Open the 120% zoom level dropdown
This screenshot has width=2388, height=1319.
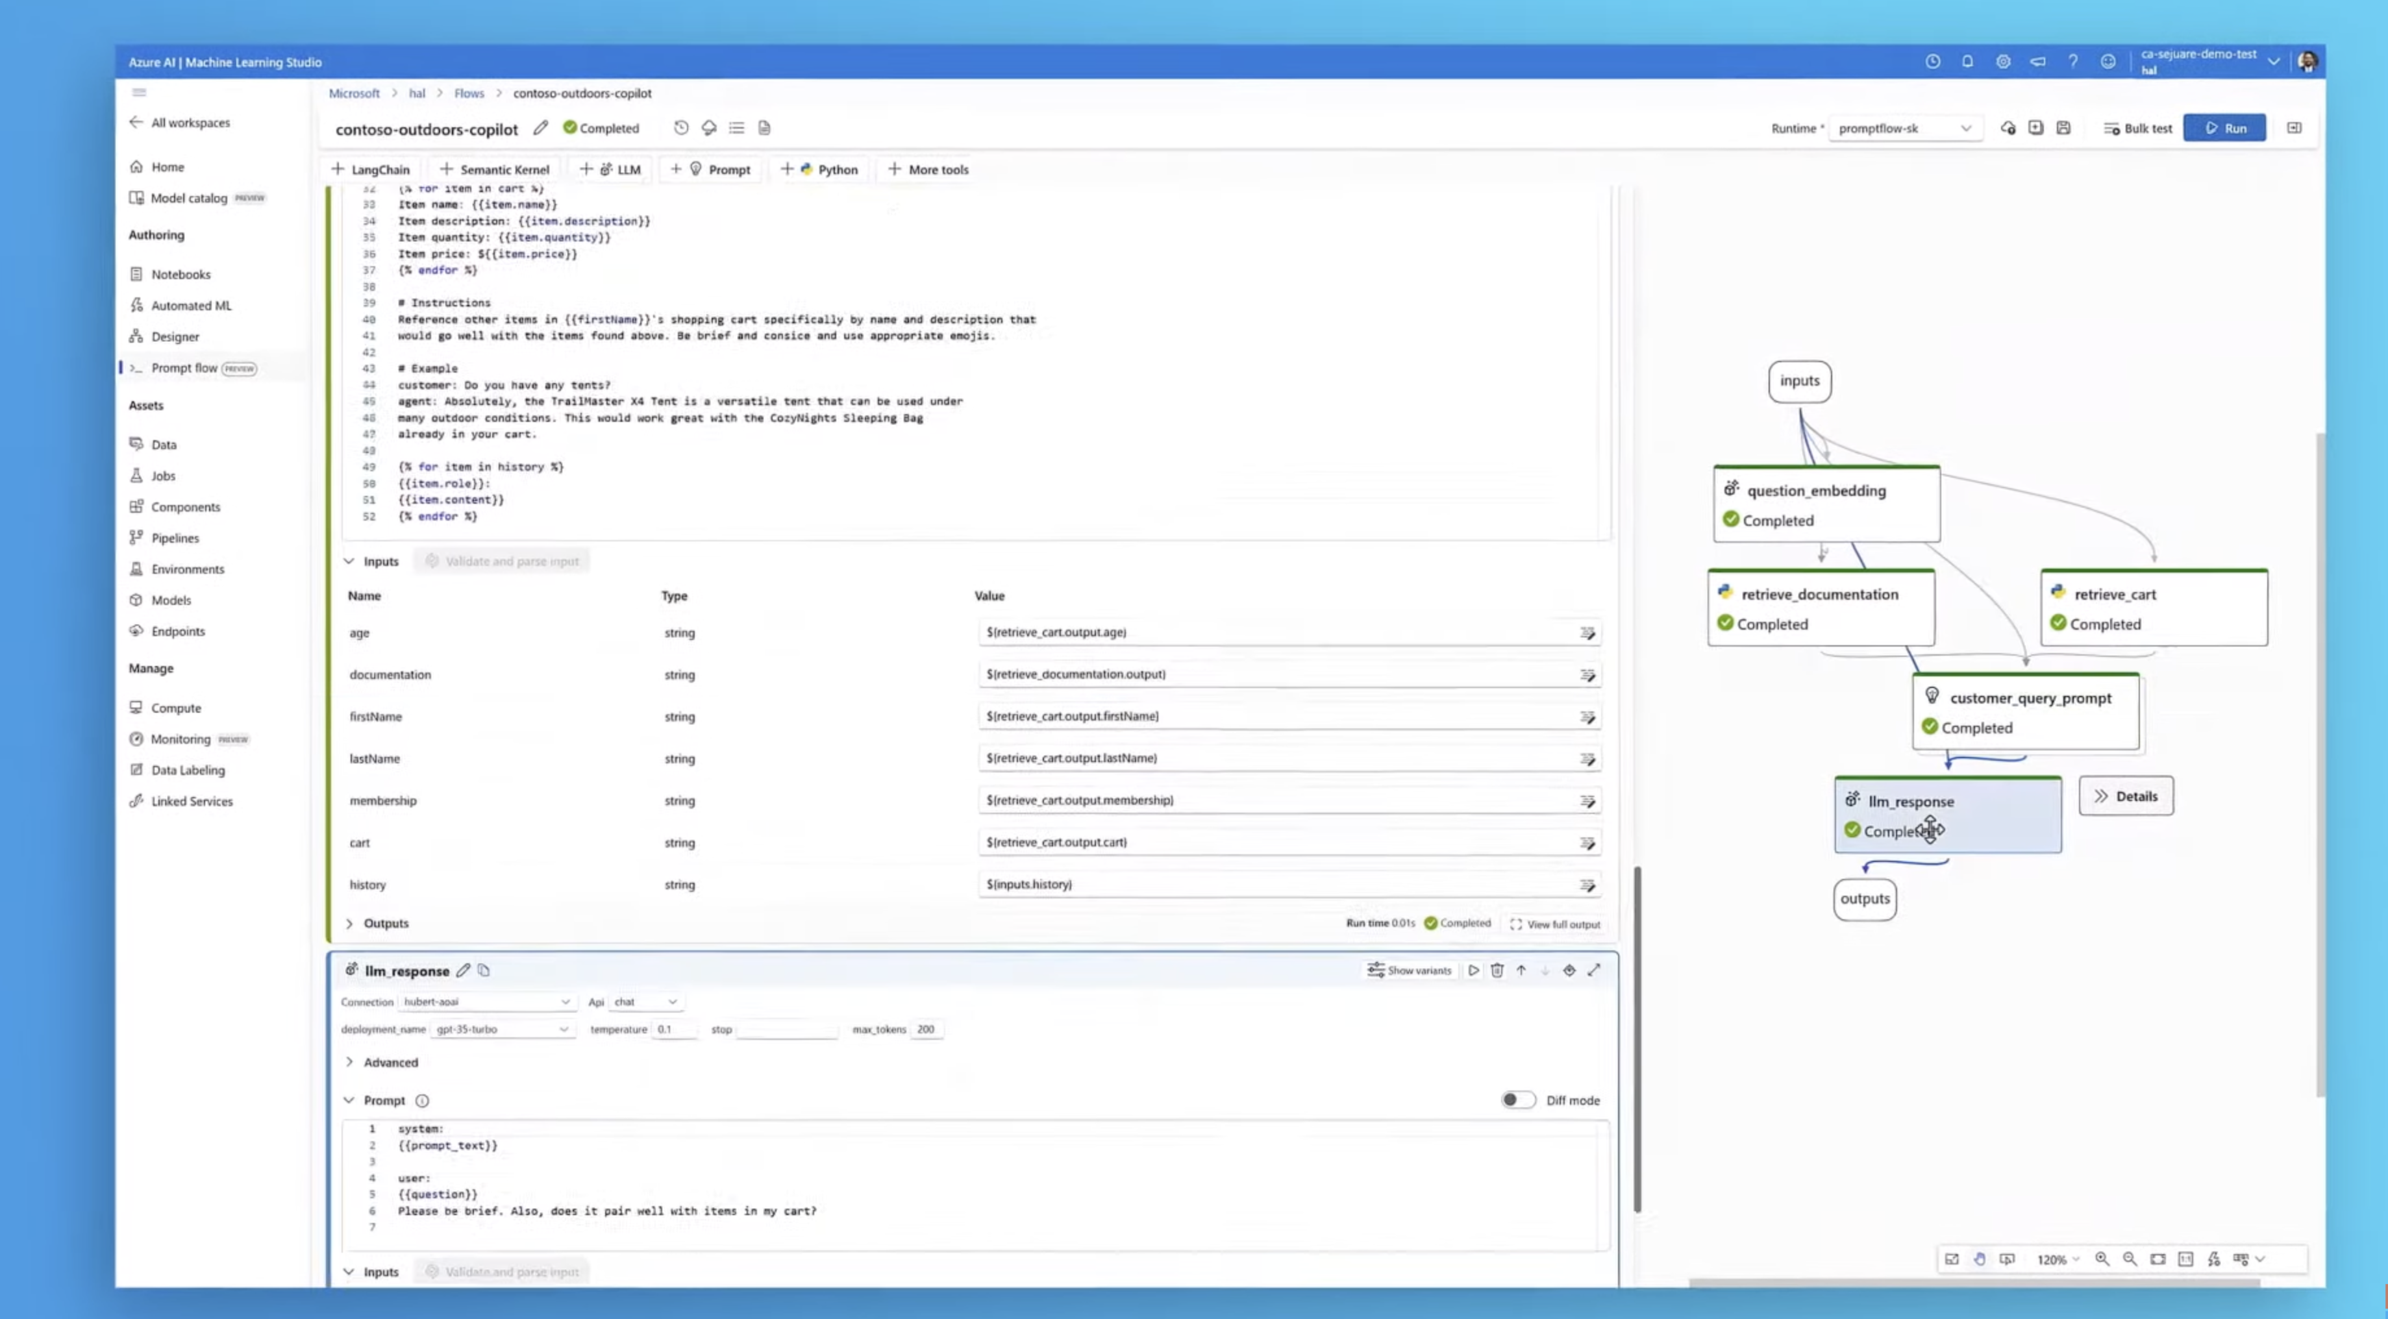(2058, 1259)
